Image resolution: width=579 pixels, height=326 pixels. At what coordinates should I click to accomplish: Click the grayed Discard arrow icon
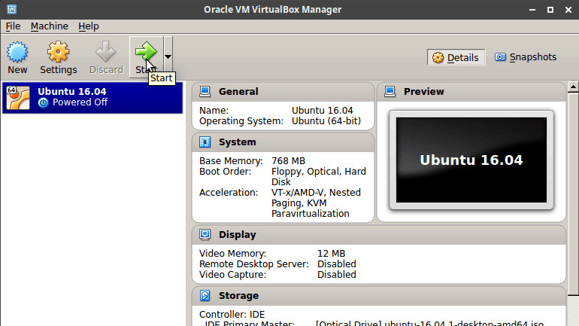pos(105,51)
